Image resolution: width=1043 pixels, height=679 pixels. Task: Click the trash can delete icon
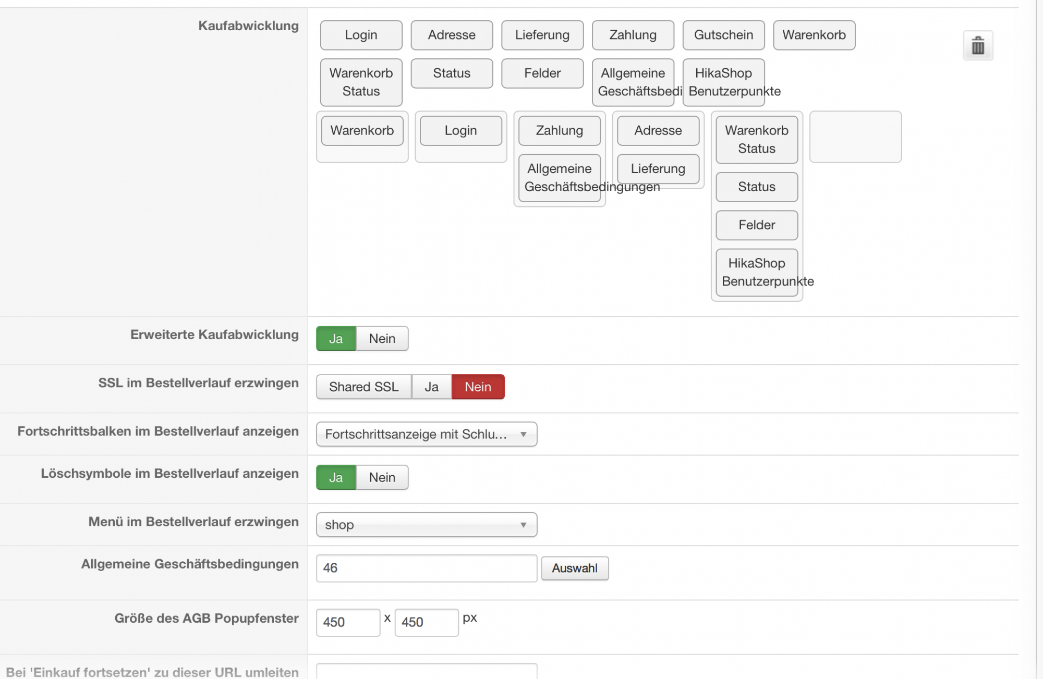click(x=978, y=46)
